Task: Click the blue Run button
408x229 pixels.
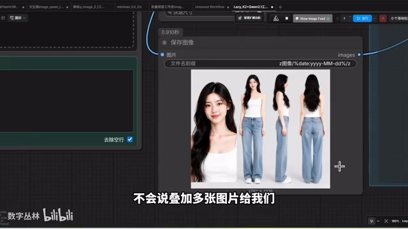Action: [x=363, y=18]
